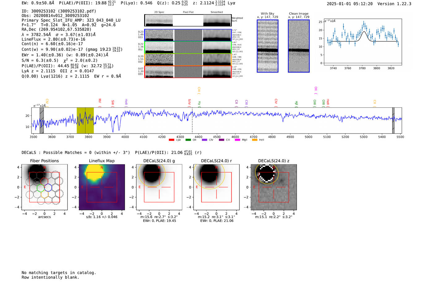Click the Pixel Flat column header
The height and width of the screenshot is (294, 433).
(188, 12)
